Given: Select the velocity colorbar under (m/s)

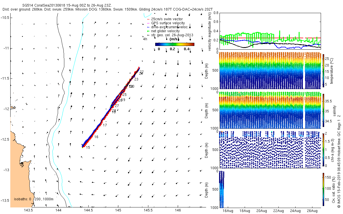Looking at the screenshot, I should tap(175, 44).
